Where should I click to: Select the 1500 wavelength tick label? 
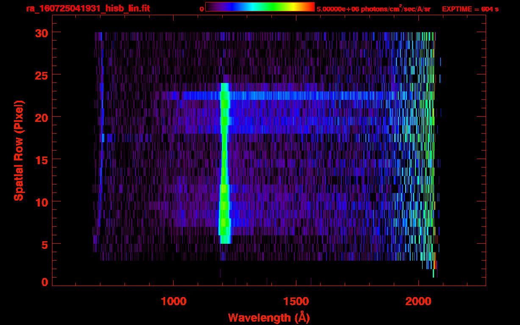pyautogui.click(x=296, y=301)
